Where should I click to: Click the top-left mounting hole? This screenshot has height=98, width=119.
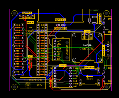[x=15, y=13]
